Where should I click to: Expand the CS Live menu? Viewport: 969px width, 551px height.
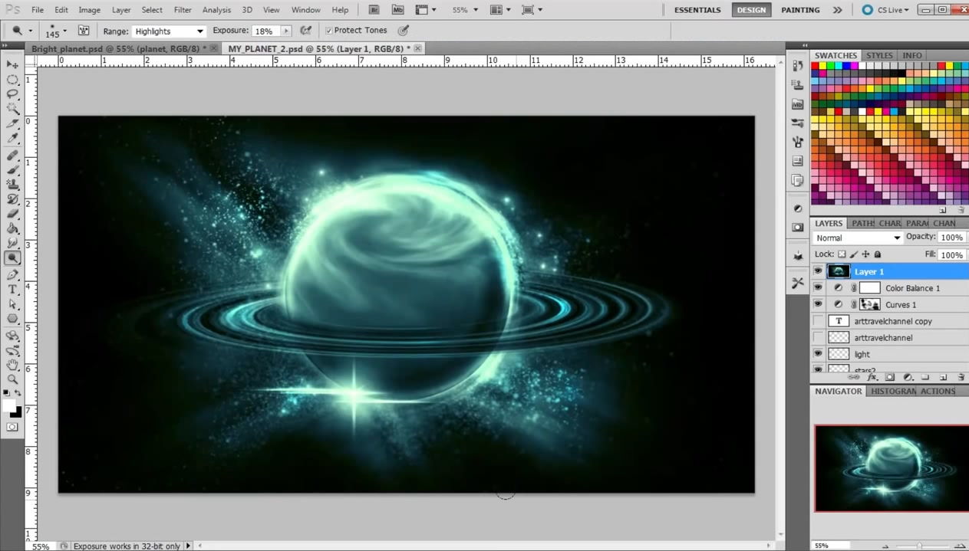click(886, 10)
